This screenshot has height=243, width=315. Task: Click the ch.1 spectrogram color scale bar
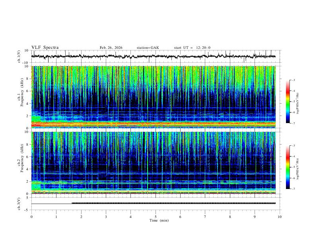pyautogui.click(x=288, y=102)
